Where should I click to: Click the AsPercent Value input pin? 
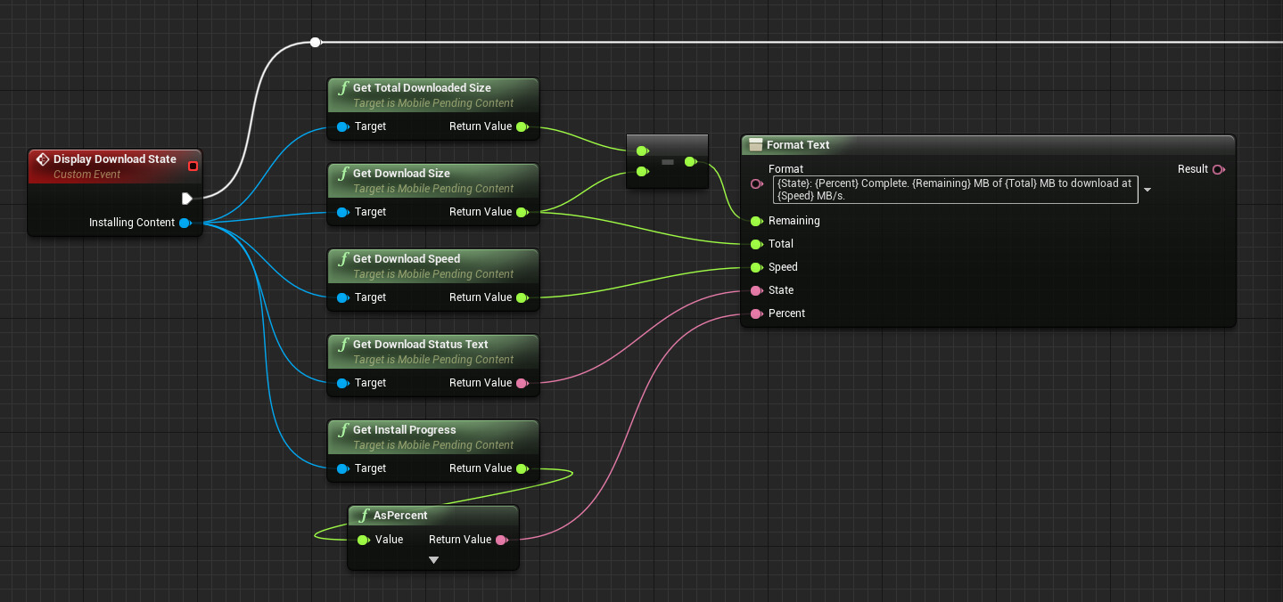363,540
